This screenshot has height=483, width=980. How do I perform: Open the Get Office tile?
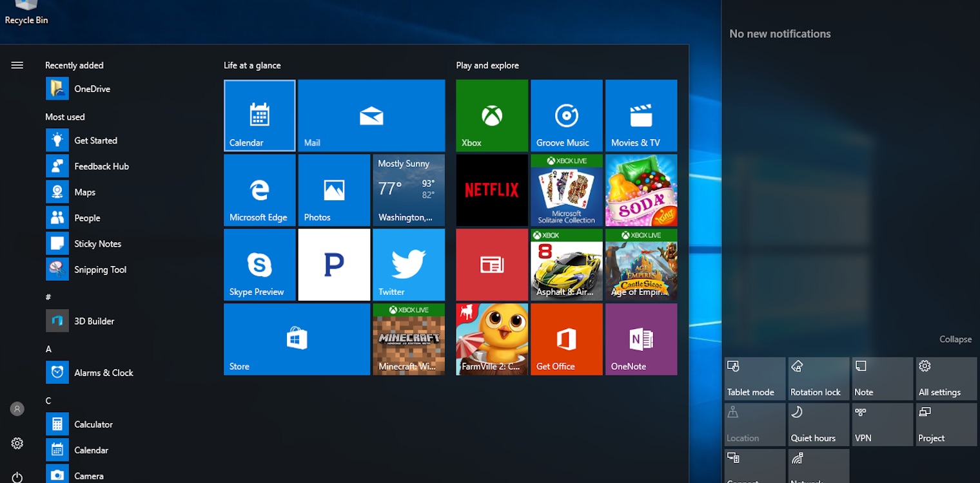[567, 339]
